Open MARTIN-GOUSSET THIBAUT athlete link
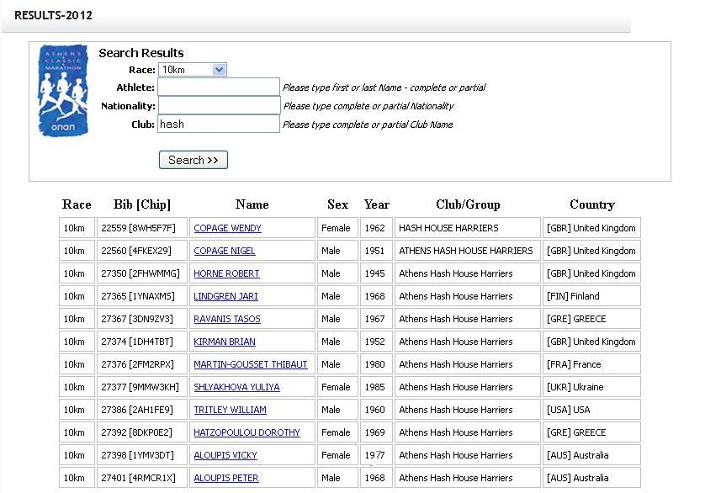This screenshot has width=705, height=493. click(x=251, y=364)
